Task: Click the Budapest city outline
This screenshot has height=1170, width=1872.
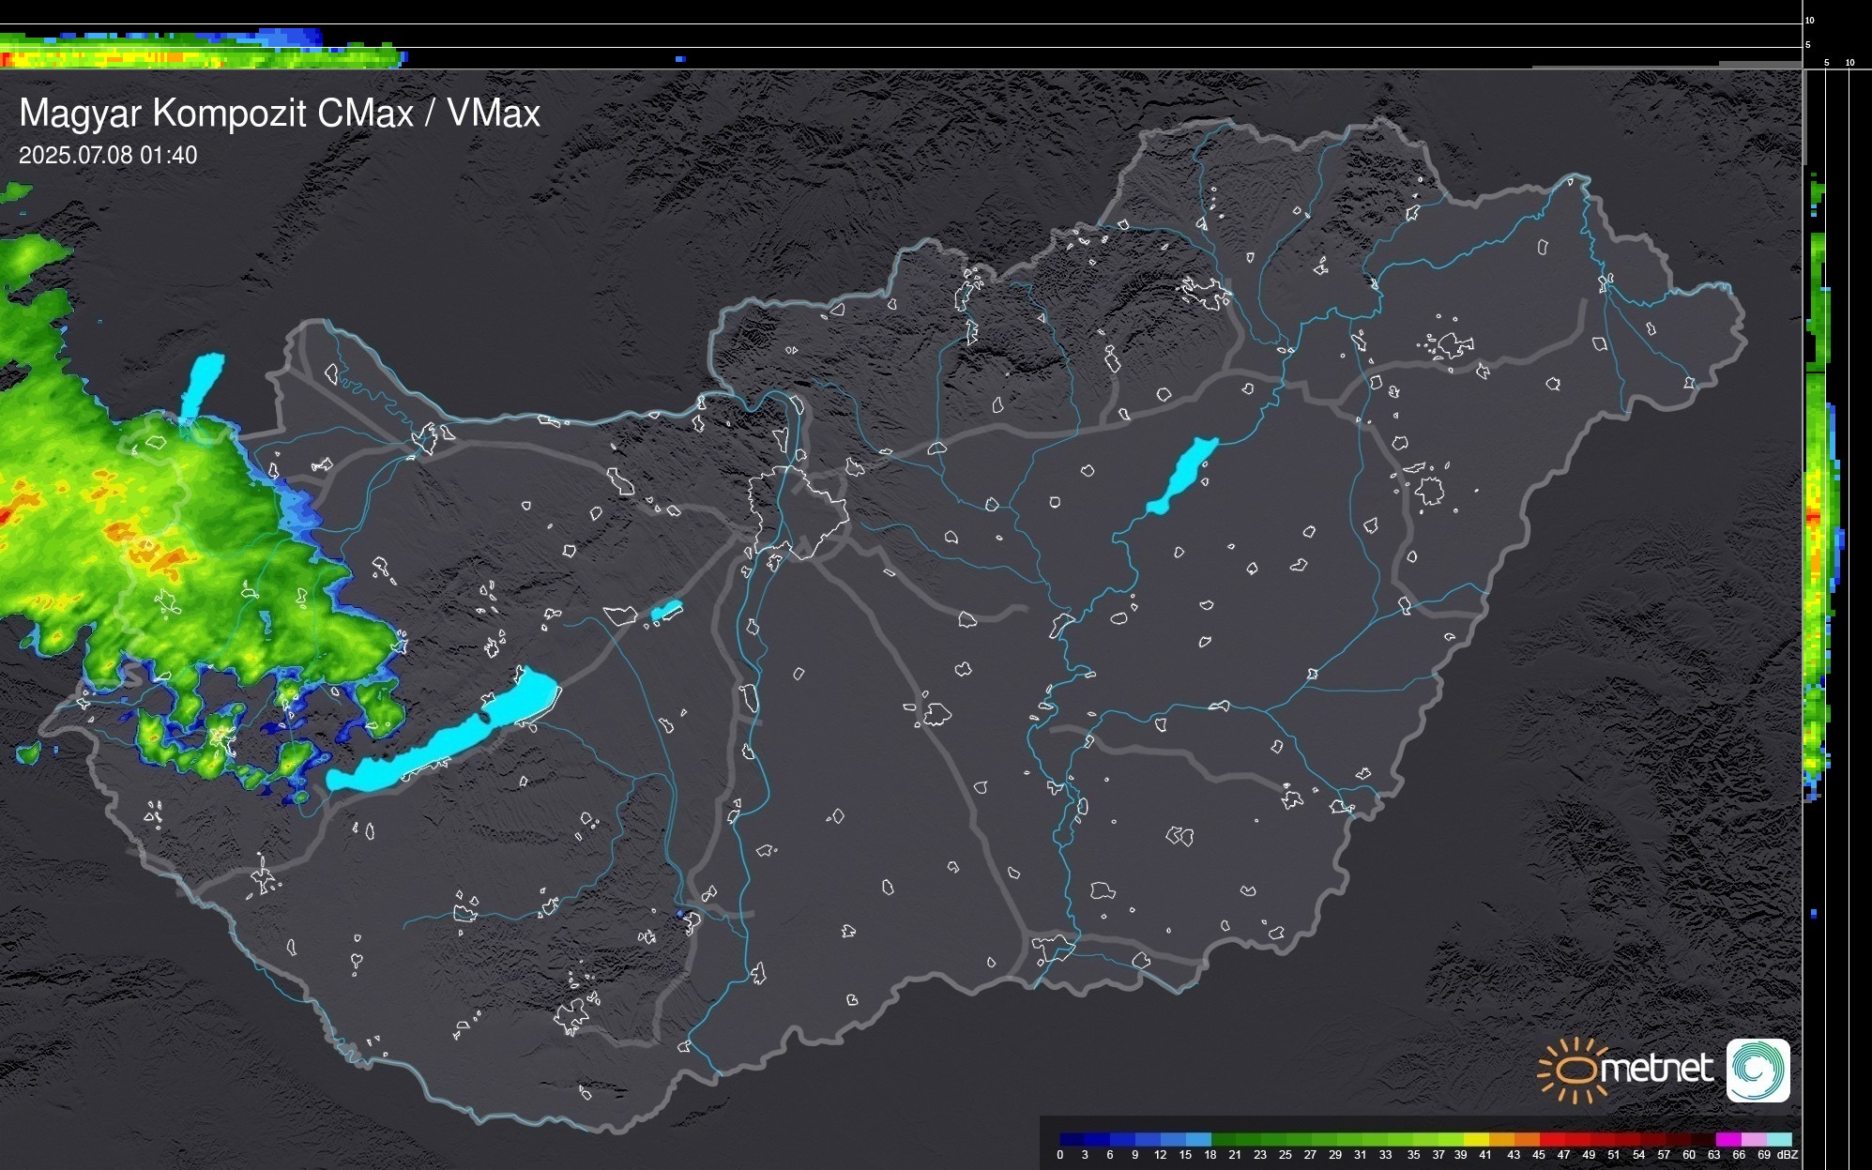Action: pyautogui.click(x=798, y=511)
